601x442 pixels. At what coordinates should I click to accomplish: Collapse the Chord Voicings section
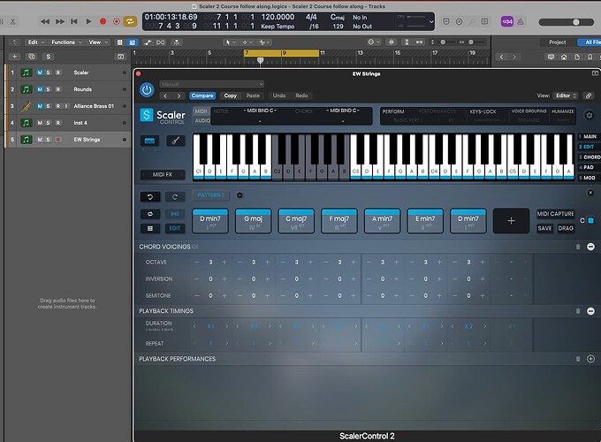[x=590, y=247]
